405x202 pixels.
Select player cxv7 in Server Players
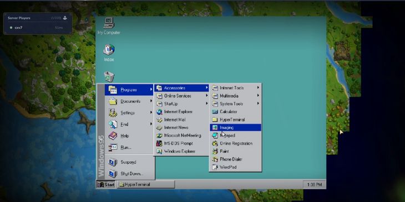pyautogui.click(x=38, y=28)
